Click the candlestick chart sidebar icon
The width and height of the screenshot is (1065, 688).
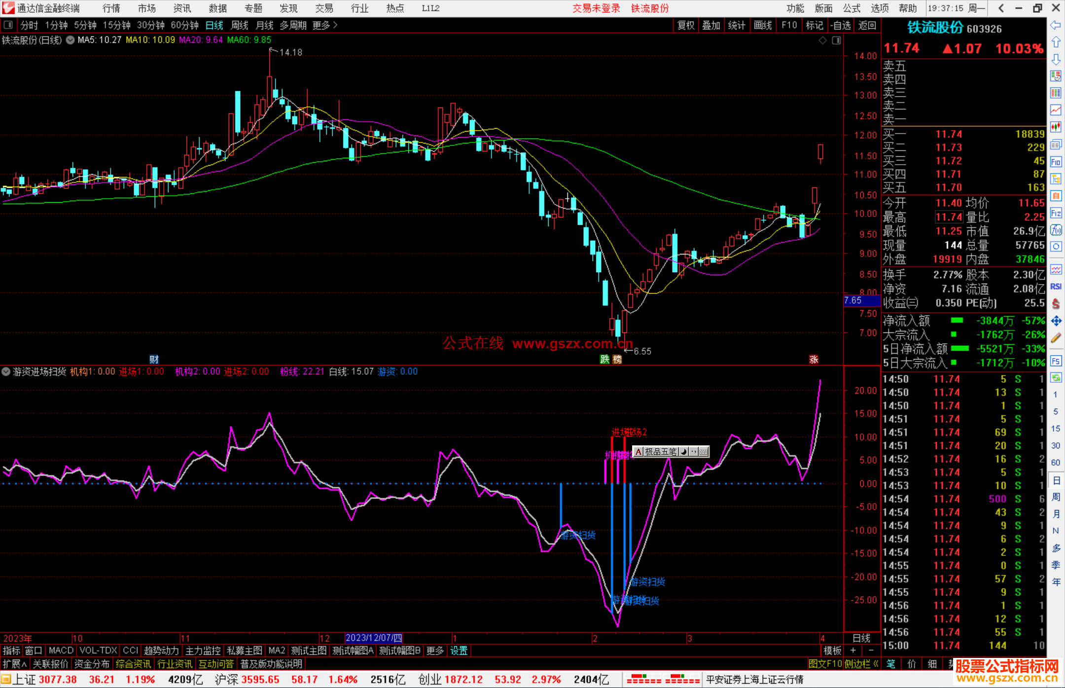[x=1056, y=127]
